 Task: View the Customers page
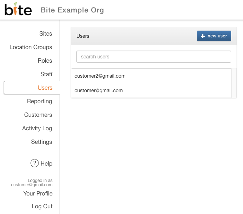pos(38,115)
